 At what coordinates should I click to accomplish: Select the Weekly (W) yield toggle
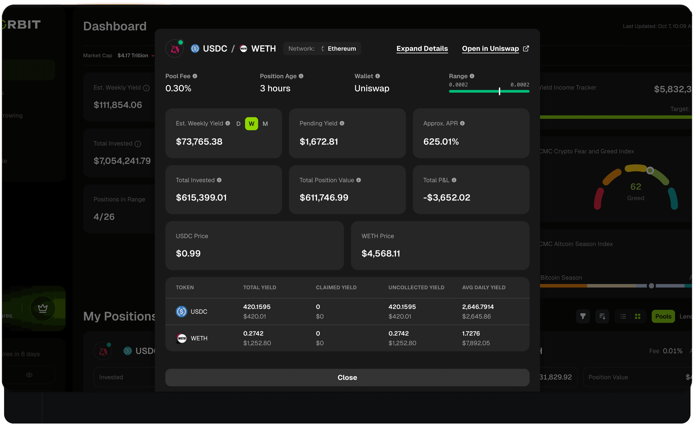252,124
